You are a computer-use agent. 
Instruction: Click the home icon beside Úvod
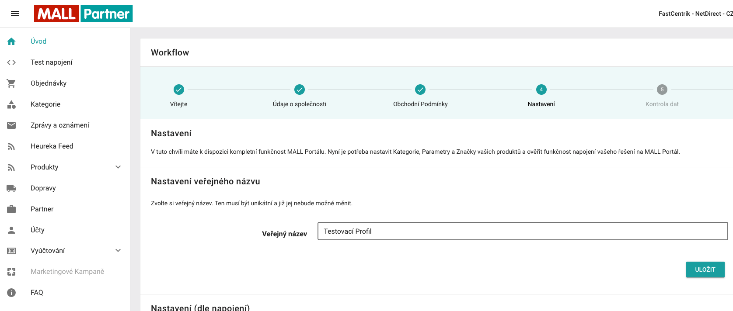click(x=11, y=41)
